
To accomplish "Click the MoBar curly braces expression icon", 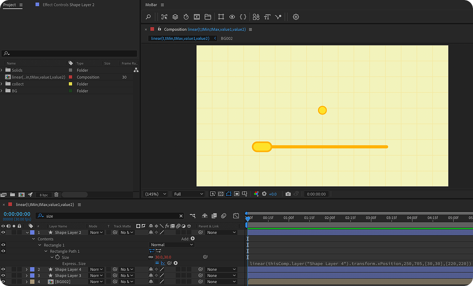I will pyautogui.click(x=243, y=17).
